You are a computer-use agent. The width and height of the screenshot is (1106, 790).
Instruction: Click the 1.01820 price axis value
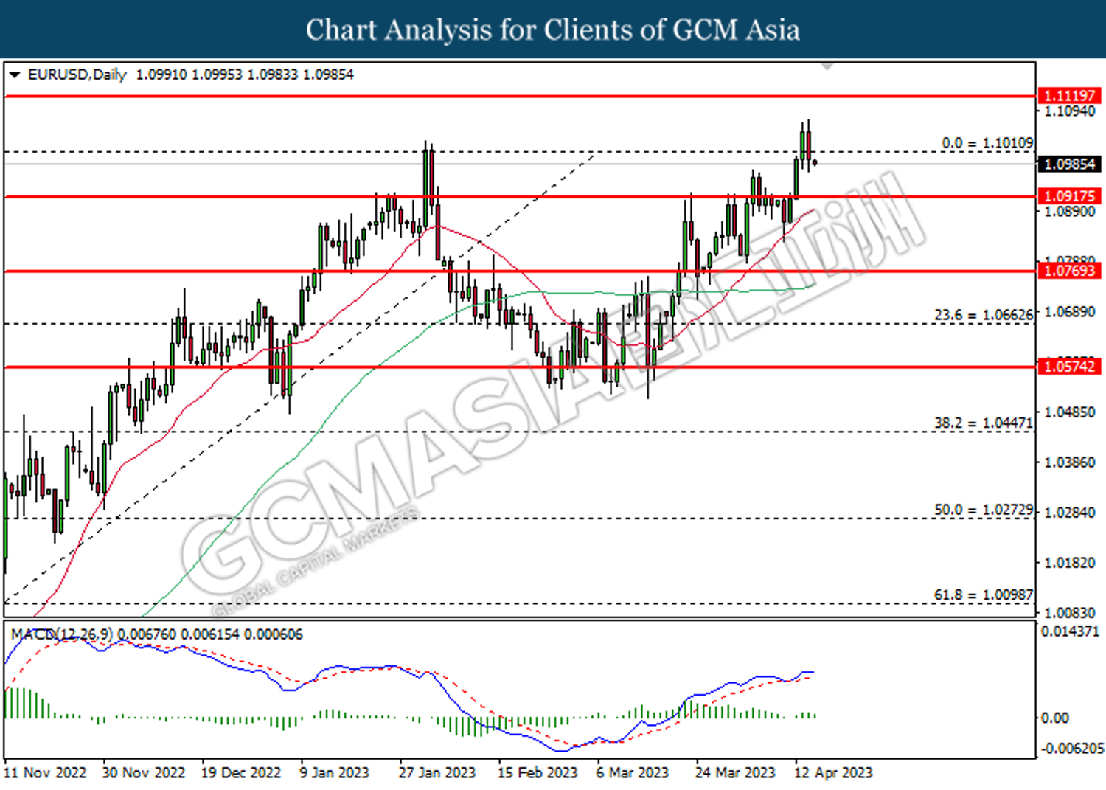1070,563
